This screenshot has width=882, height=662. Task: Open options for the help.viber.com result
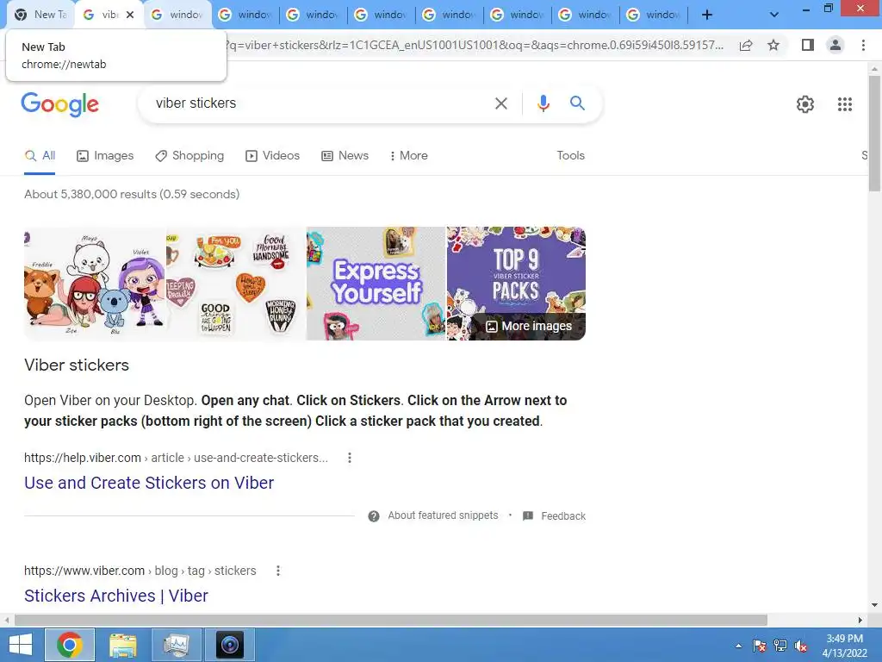350,458
